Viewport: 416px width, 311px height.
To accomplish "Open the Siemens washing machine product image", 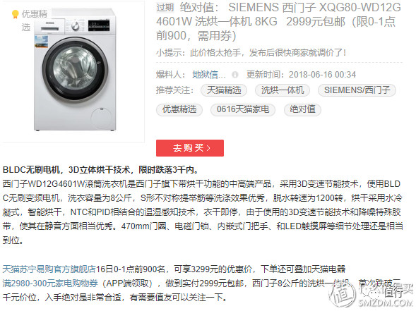I will coord(75,71).
